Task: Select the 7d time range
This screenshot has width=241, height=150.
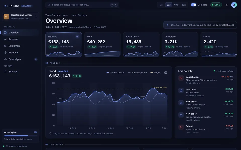Action: (x=161, y=5)
